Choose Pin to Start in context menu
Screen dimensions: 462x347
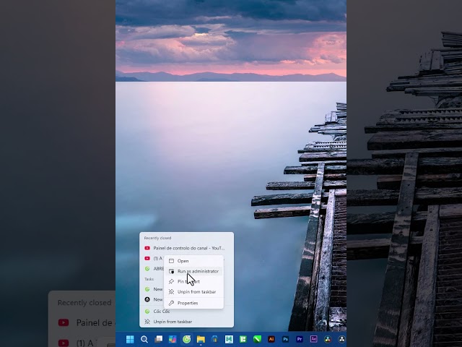point(193,281)
